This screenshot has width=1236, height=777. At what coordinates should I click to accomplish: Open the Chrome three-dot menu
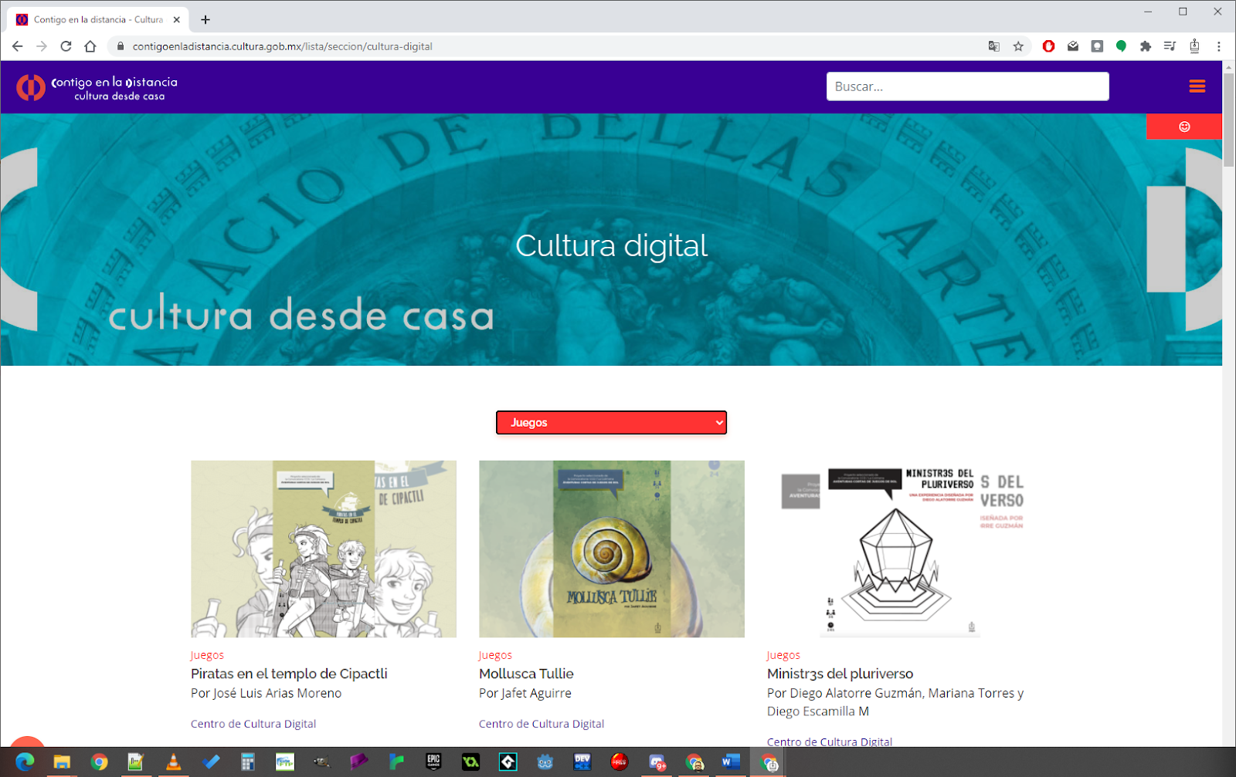1219,46
